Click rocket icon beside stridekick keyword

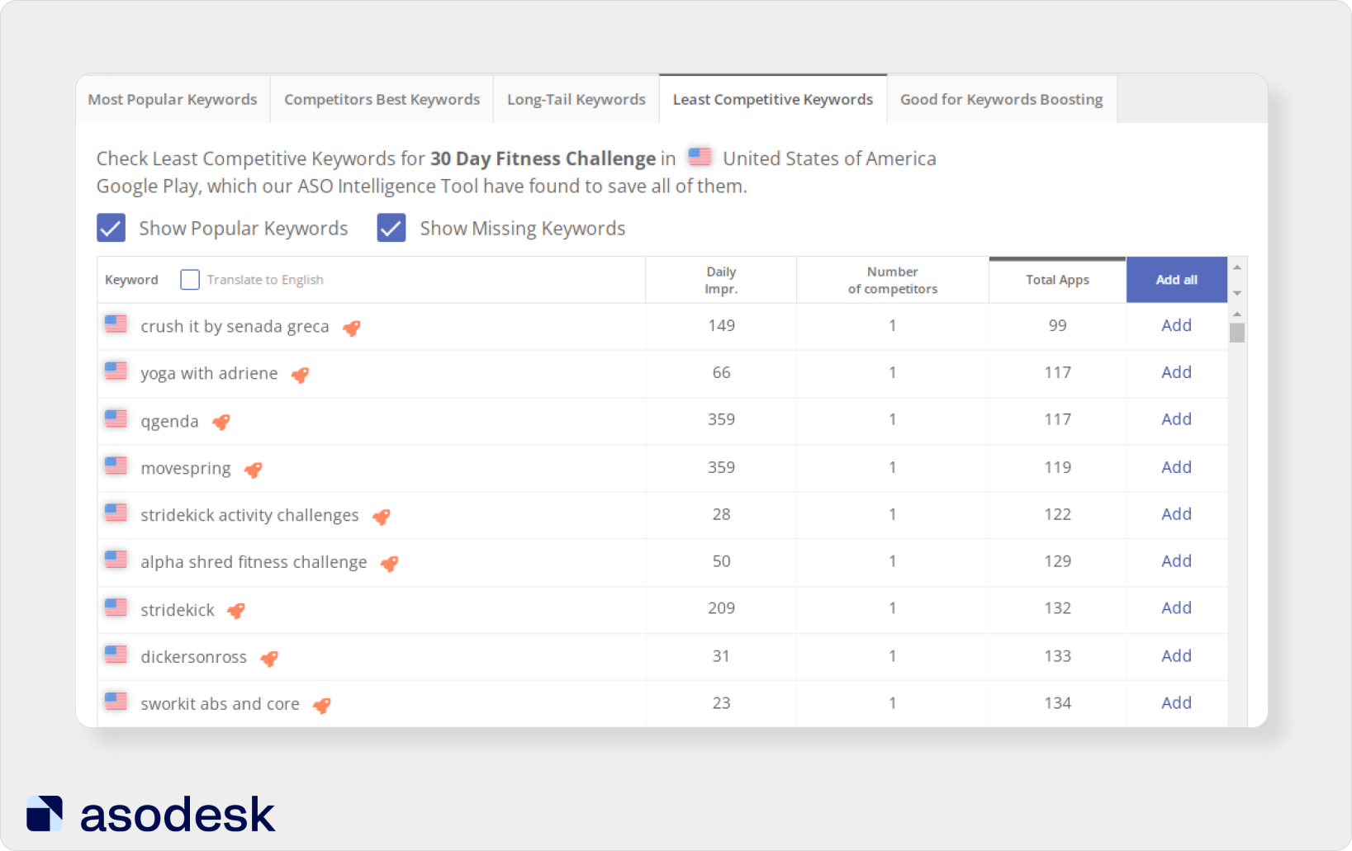[x=237, y=611]
